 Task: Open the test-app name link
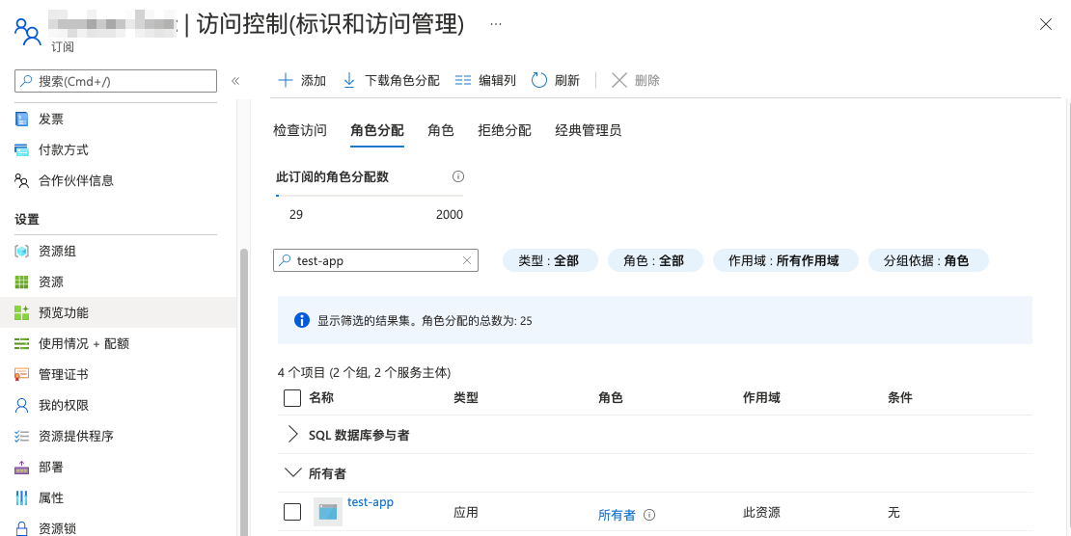pos(371,502)
